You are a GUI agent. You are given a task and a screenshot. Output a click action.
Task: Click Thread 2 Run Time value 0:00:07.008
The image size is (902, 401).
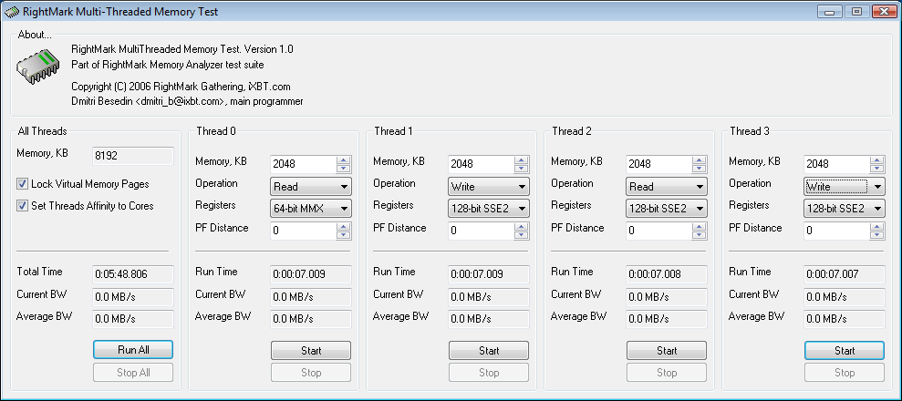coord(666,274)
